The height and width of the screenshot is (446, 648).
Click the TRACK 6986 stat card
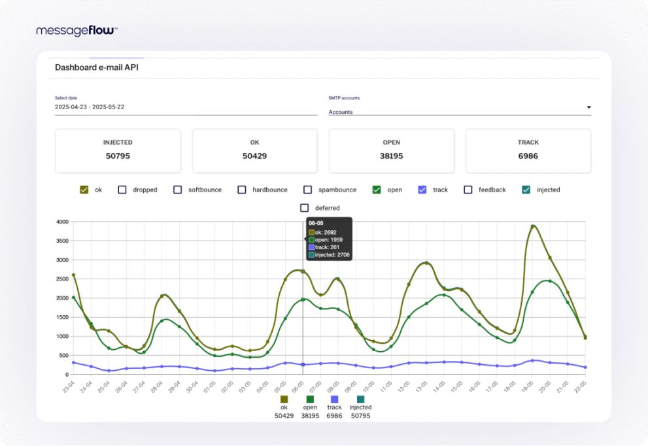pyautogui.click(x=528, y=150)
